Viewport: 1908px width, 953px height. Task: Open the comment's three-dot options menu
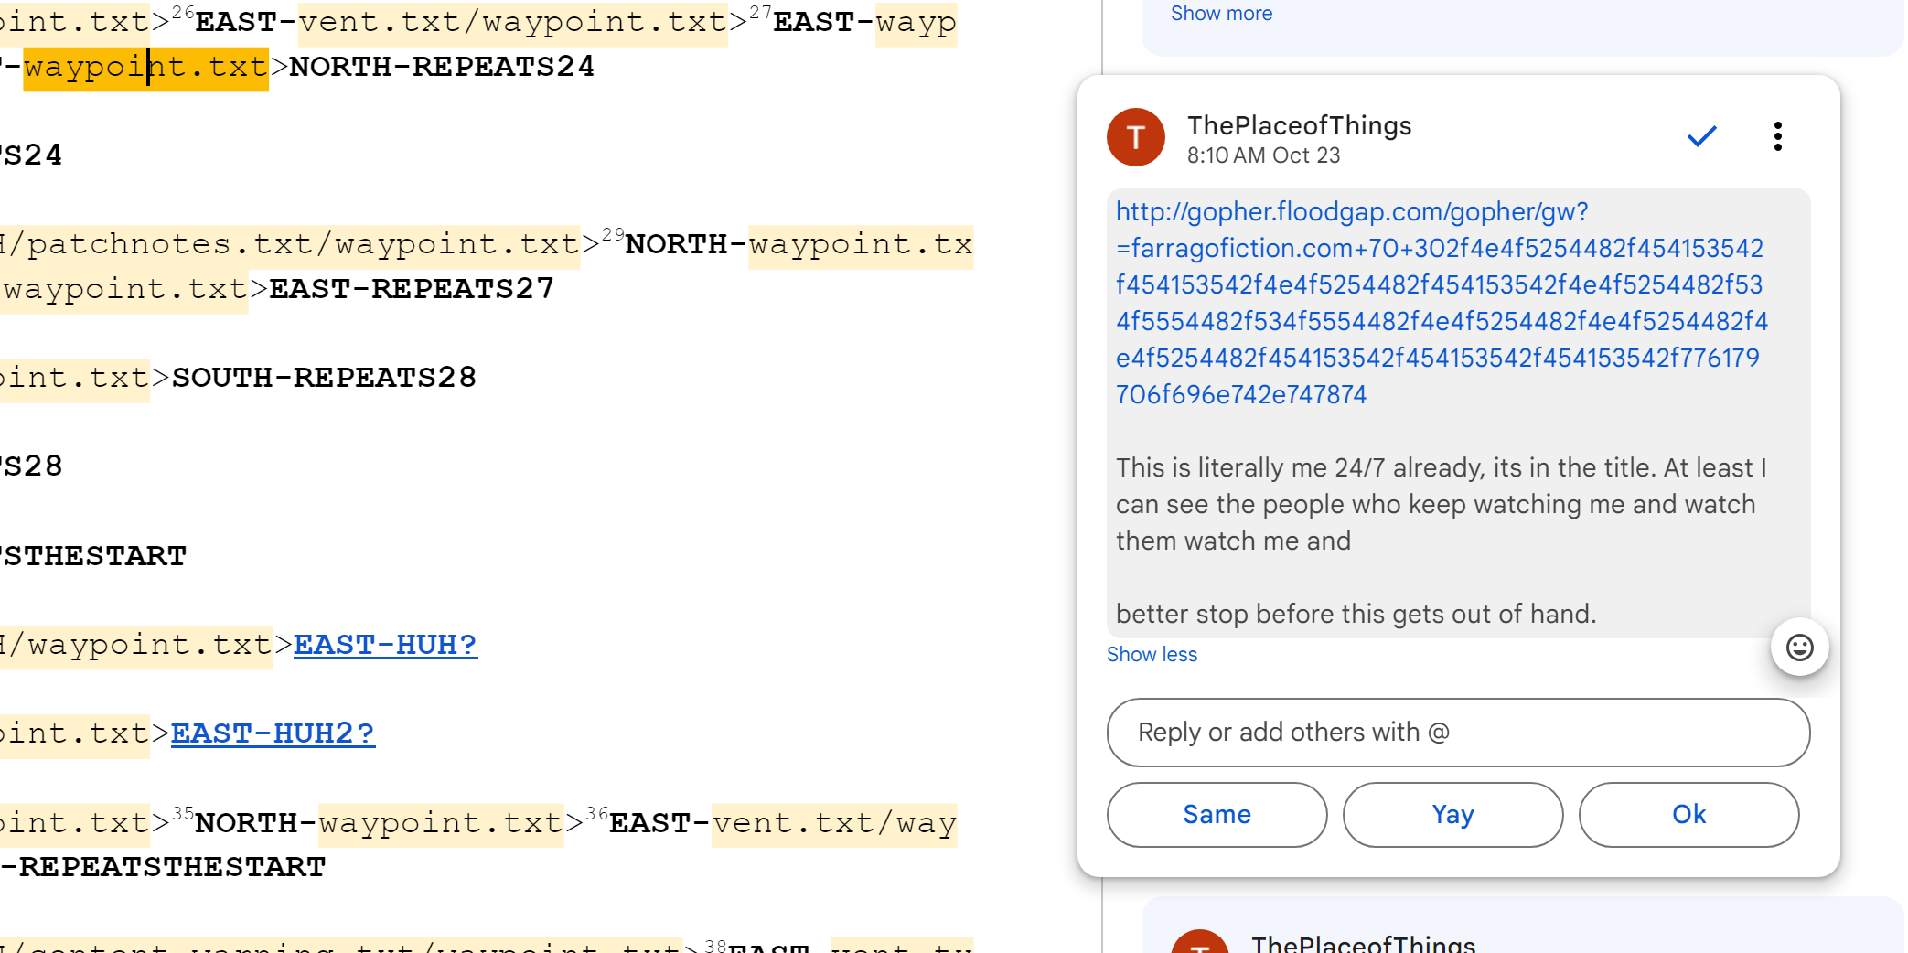(x=1777, y=137)
